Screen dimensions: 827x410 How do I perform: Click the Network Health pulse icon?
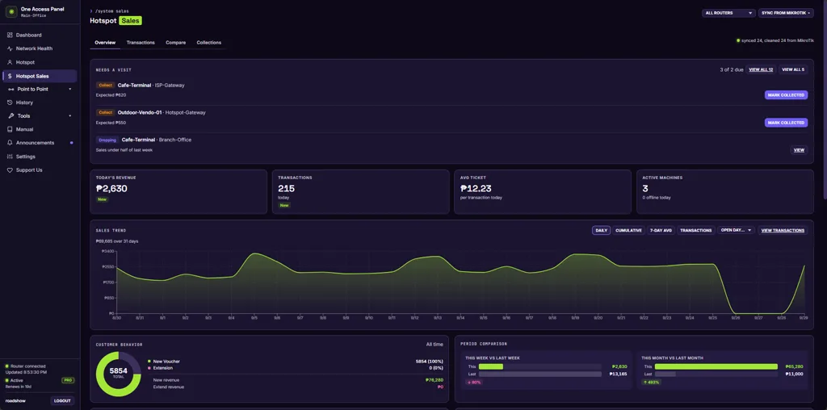coord(10,48)
